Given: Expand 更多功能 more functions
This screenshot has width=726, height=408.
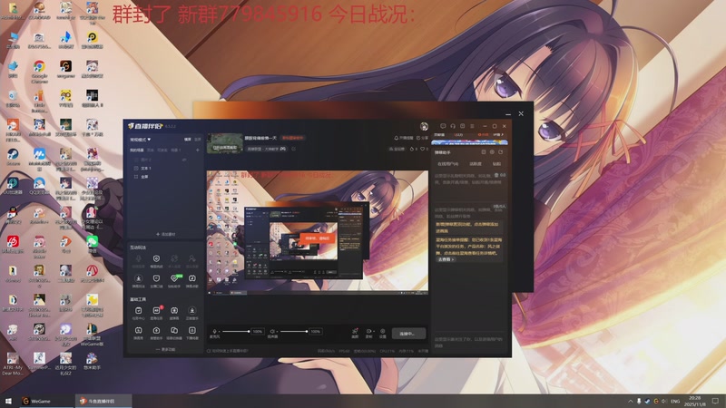Looking at the screenshot, I should [165, 350].
